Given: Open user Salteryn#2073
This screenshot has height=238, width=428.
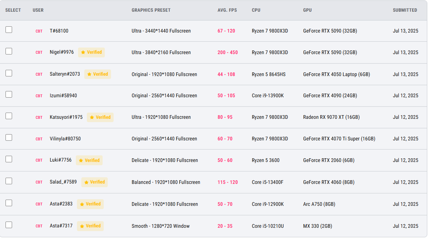Looking at the screenshot, I should point(65,74).
